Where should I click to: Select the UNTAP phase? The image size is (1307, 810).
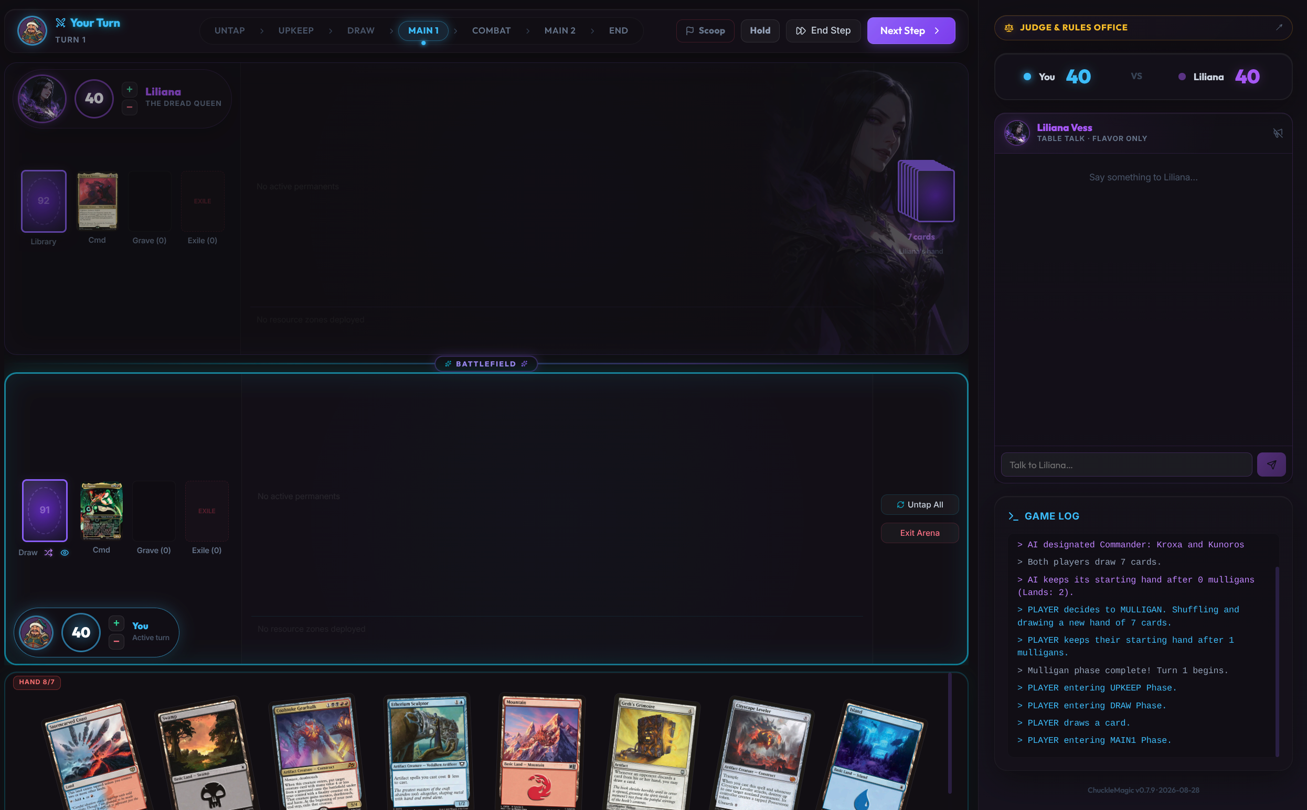(229, 30)
